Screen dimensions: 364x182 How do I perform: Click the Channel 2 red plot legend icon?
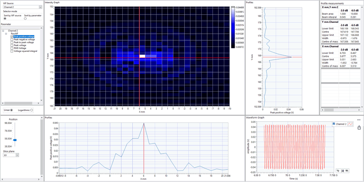[350, 124]
